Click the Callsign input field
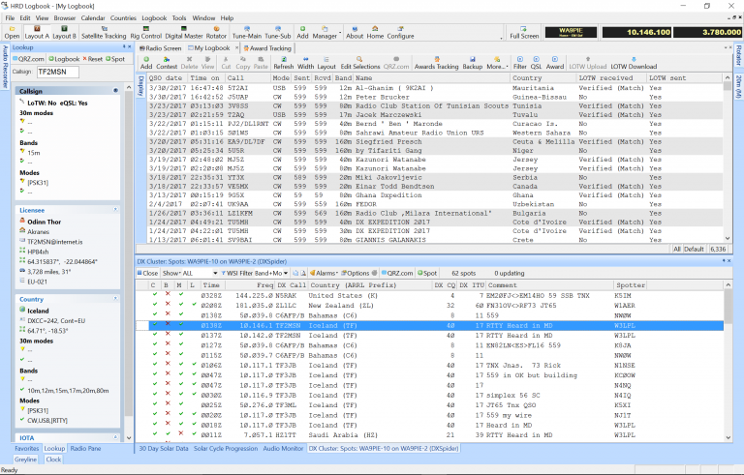Image resolution: width=744 pixels, height=475 pixels. tap(58, 72)
